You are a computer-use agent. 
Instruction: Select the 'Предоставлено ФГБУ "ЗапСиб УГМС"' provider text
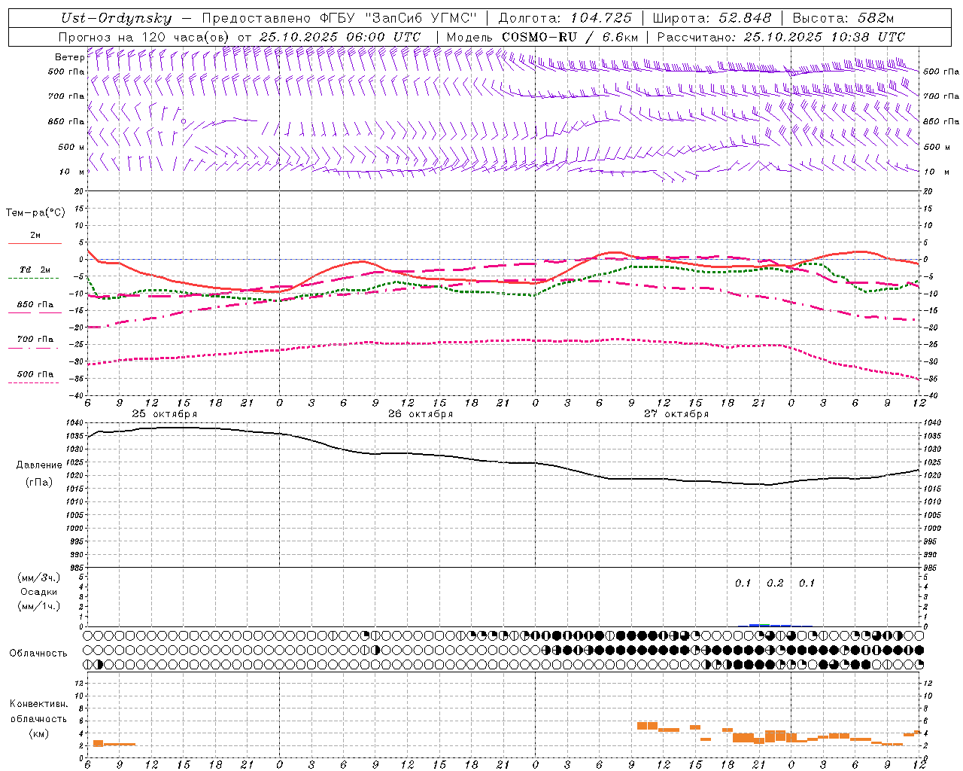[339, 18]
